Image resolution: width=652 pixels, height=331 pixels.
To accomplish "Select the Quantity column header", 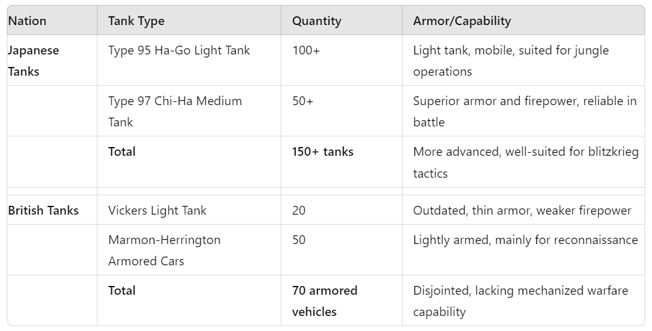I will point(341,21).
